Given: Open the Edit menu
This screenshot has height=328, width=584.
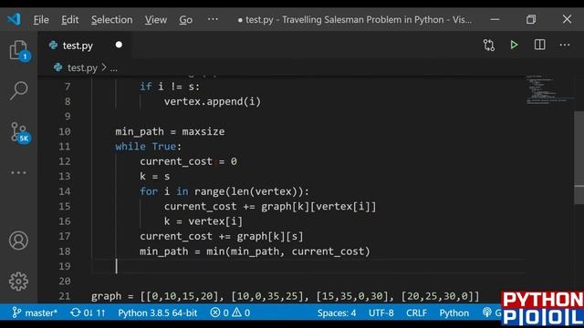Looking at the screenshot, I should pos(70,19).
